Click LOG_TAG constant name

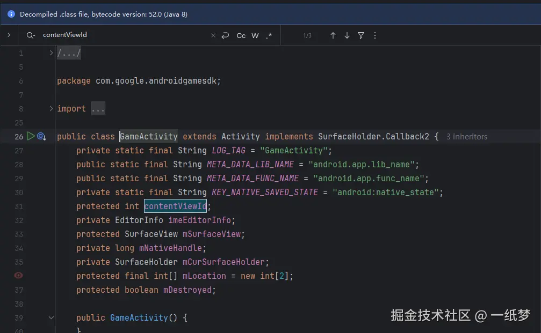(228, 151)
